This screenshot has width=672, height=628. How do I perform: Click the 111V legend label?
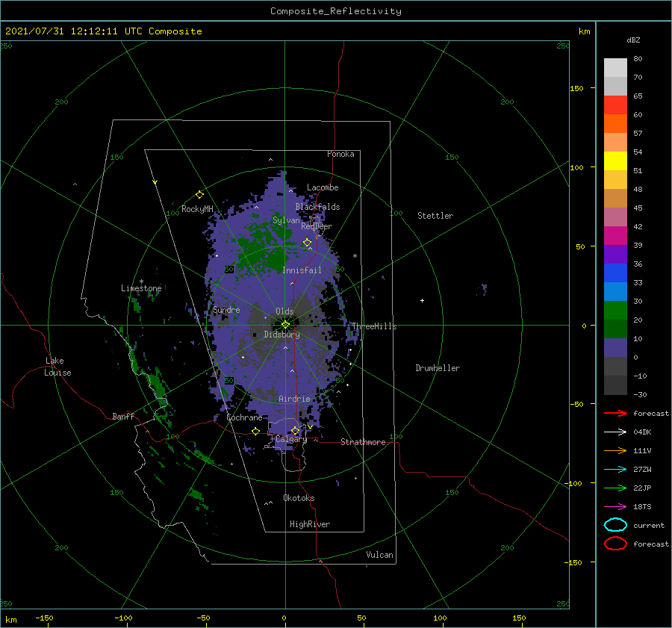(x=642, y=450)
